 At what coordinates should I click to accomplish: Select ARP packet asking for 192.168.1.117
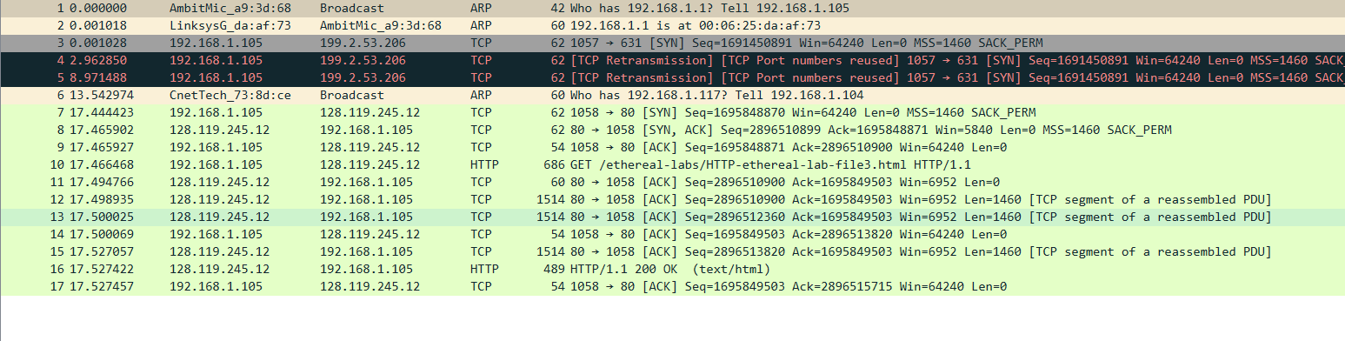pos(672,96)
